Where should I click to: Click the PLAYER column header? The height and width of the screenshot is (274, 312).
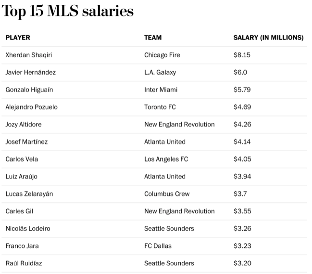coord(18,38)
